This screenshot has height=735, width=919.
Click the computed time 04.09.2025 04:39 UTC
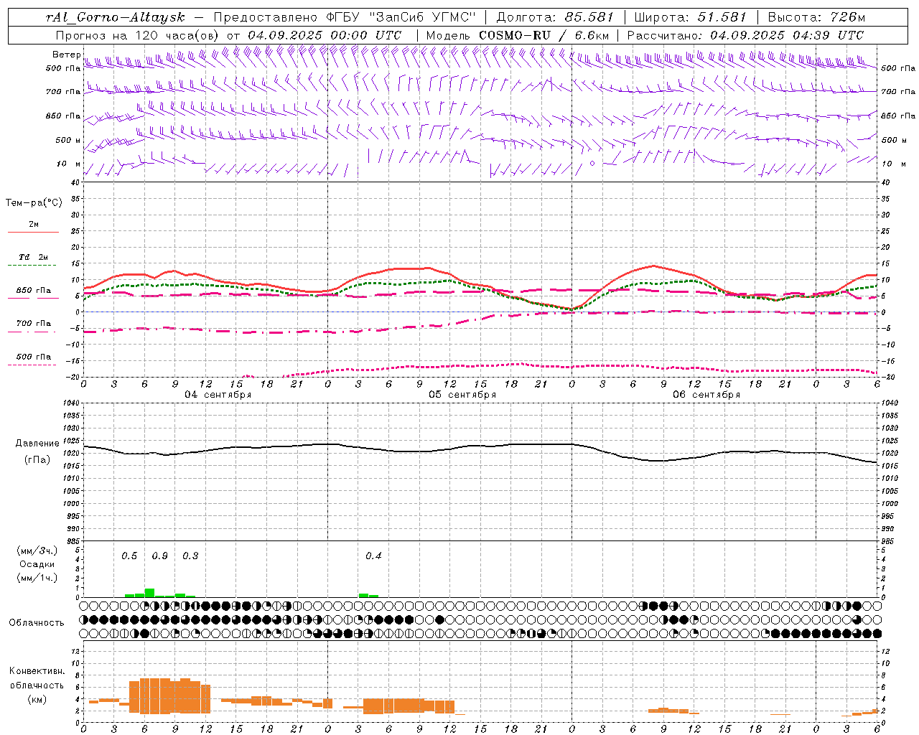point(786,35)
